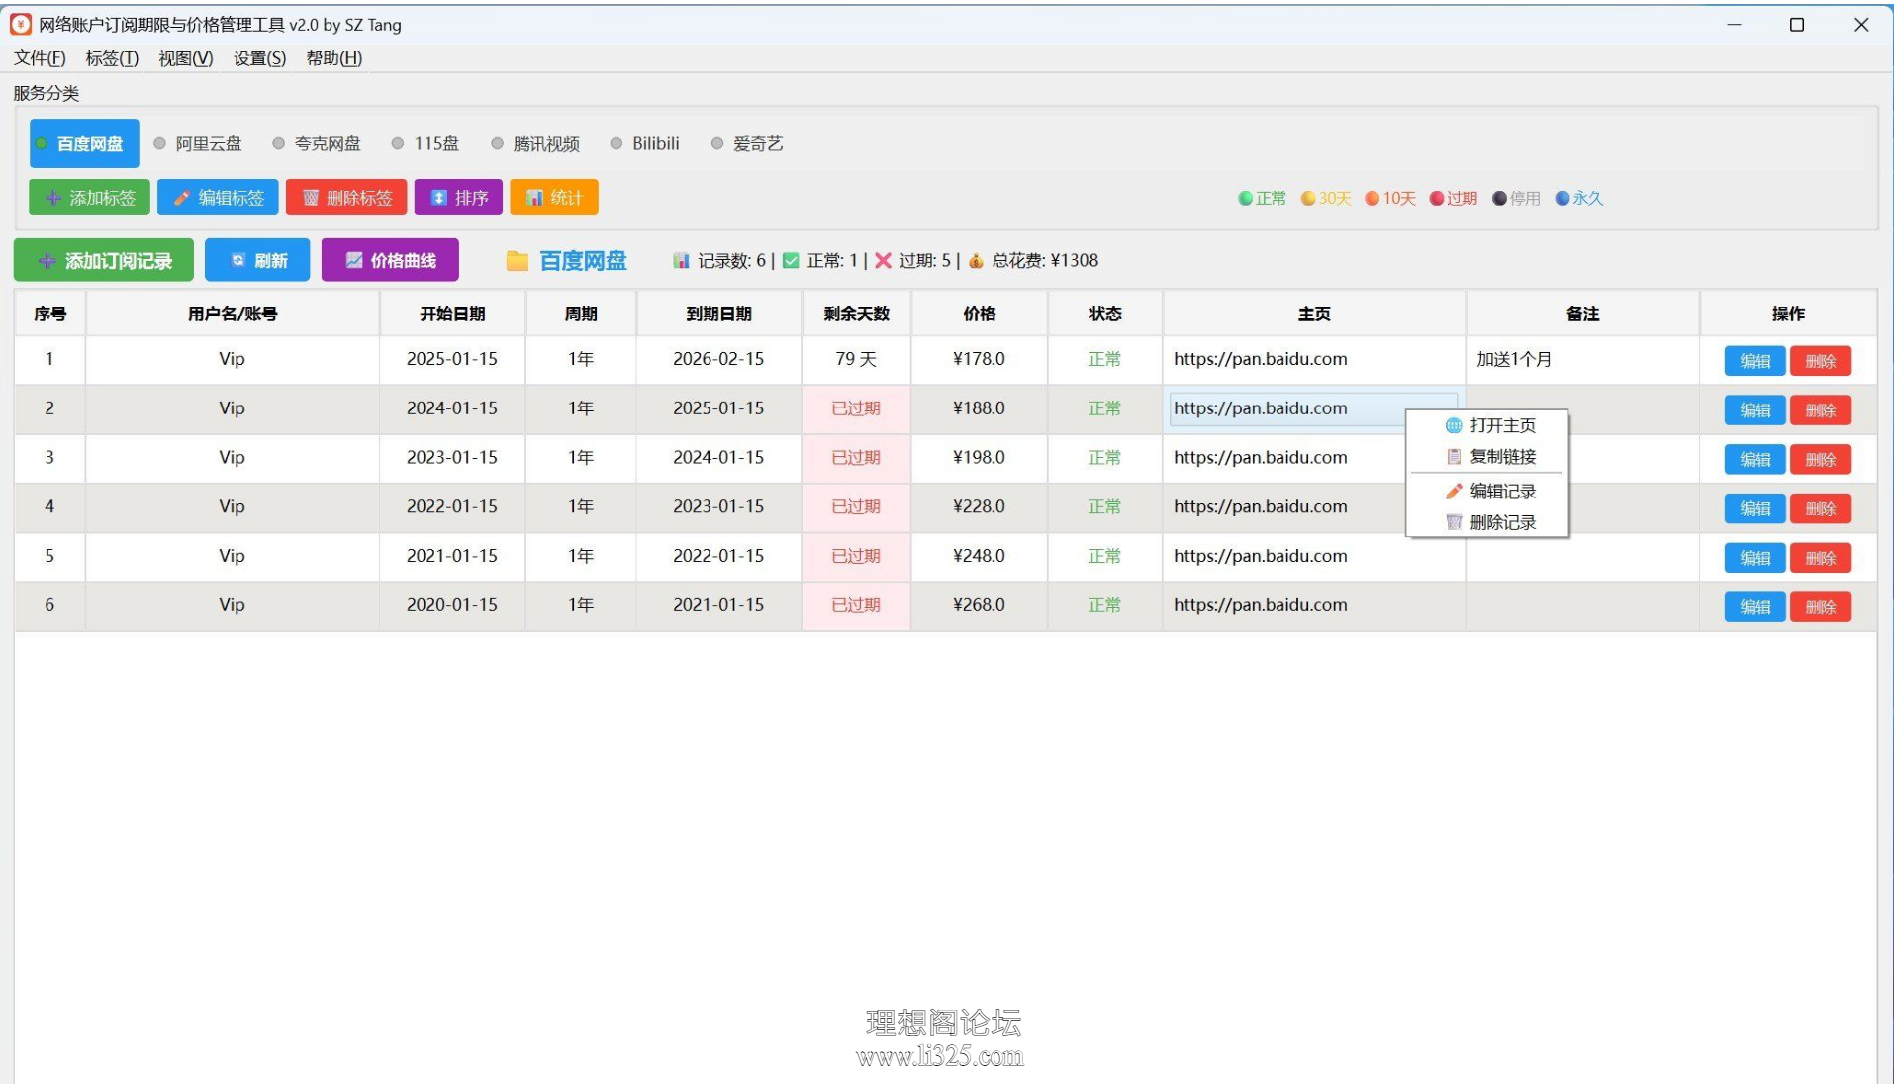Delete the ¥198.0 record

click(x=1820, y=459)
